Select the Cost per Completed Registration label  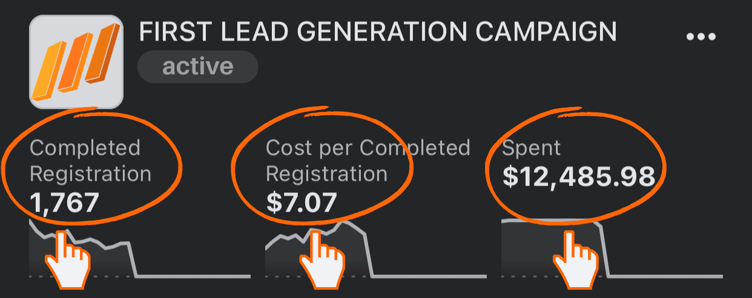(x=368, y=160)
